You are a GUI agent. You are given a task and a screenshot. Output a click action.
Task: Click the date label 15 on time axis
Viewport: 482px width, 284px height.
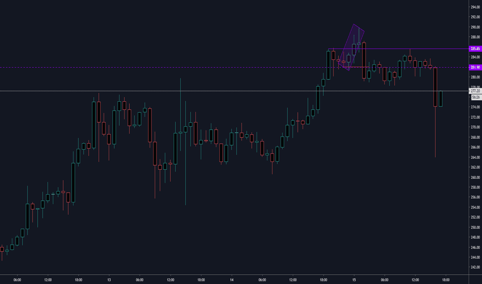point(354,280)
